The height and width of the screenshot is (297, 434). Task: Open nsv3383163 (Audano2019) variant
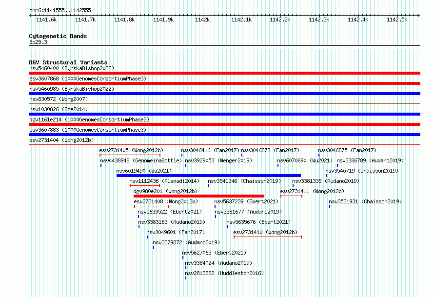(172, 222)
